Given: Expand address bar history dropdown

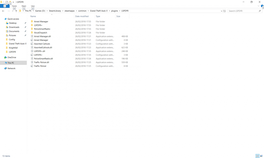Looking at the screenshot, I should (x=221, y=11).
